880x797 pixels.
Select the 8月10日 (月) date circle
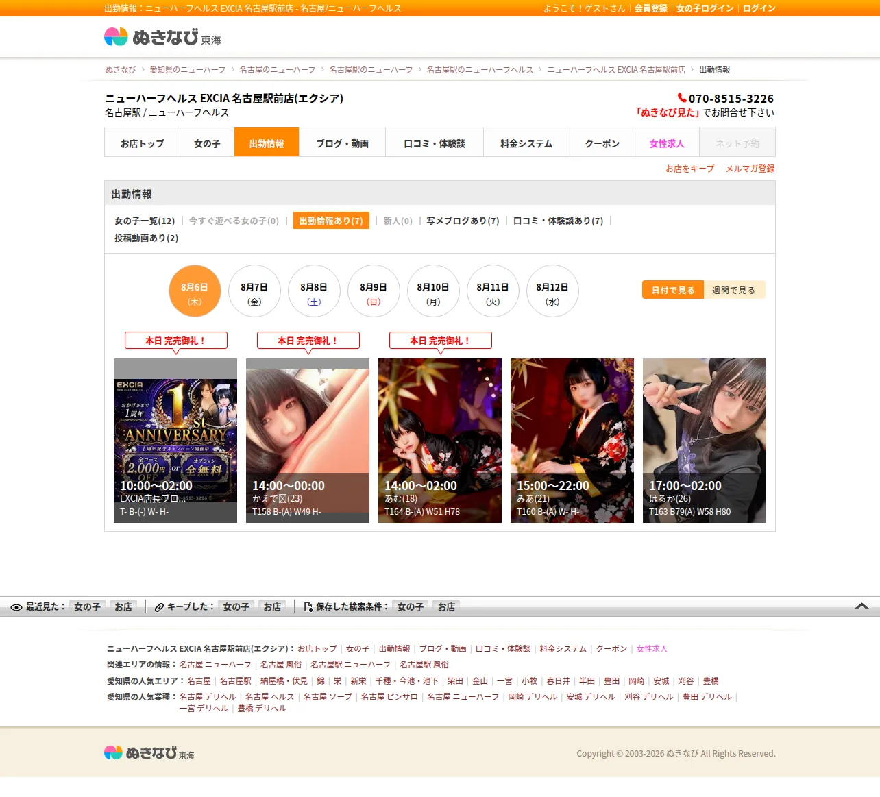coord(433,291)
